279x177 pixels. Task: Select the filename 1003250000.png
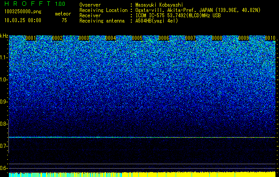pos(23,12)
